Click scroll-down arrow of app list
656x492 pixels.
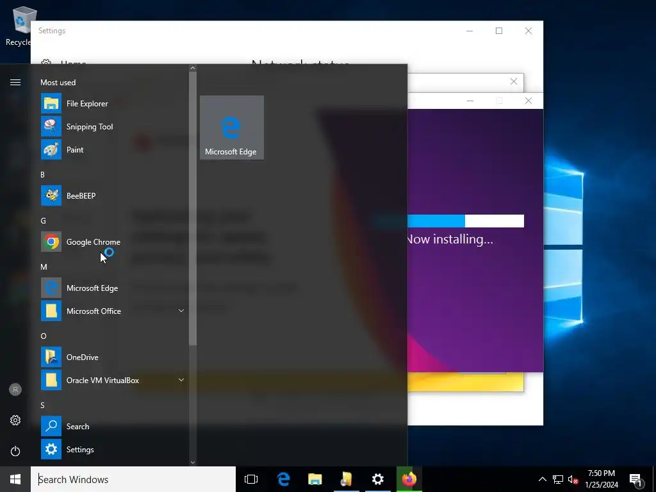click(x=192, y=463)
